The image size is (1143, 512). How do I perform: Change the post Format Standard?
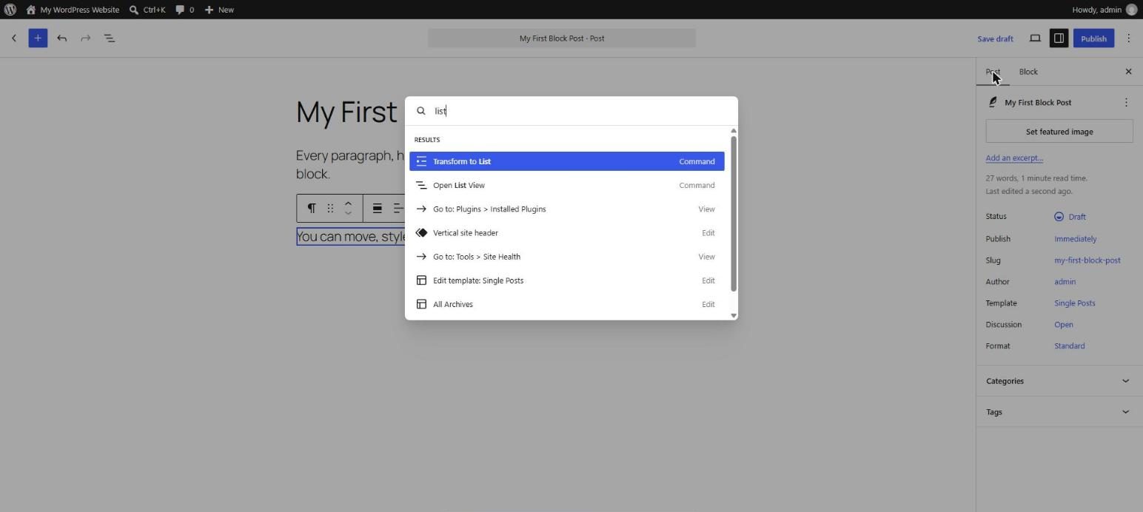pos(1070,346)
